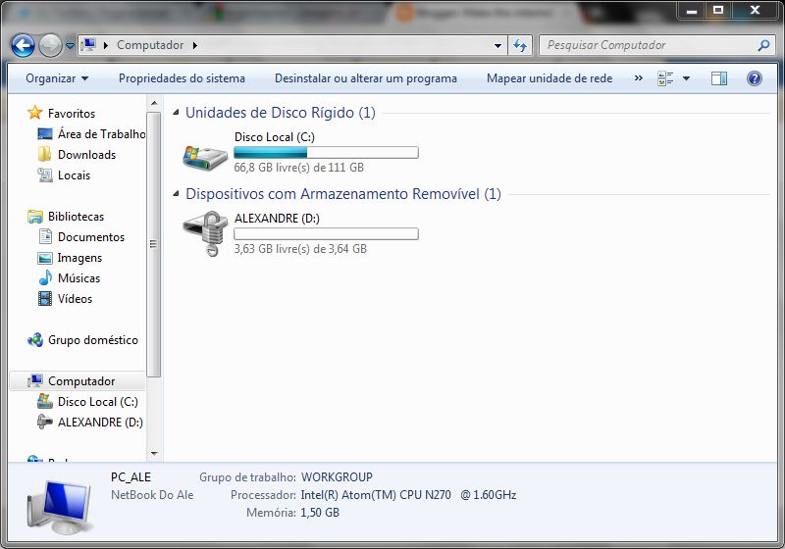Collapse Dispositivos com Armazenamento Removível group

pos(176,193)
